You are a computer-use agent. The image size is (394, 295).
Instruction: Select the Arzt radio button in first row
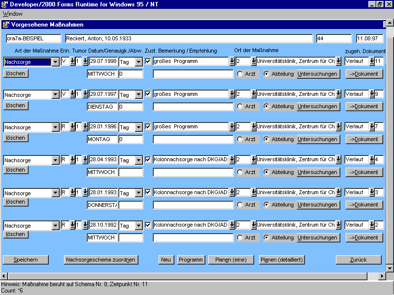[240, 74]
